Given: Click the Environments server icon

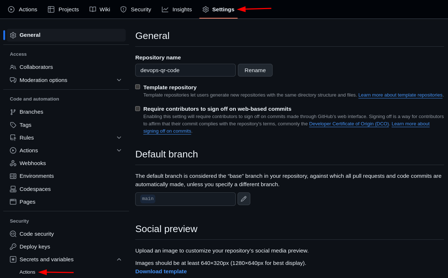Looking at the screenshot, I should tap(13, 176).
